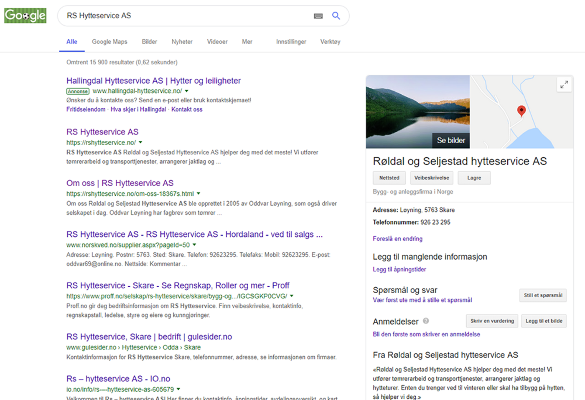
Task: Expand the map with arrows icon
Action: coord(564,84)
